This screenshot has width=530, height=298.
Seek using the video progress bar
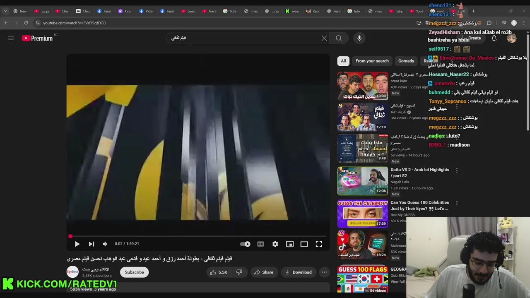198,236
